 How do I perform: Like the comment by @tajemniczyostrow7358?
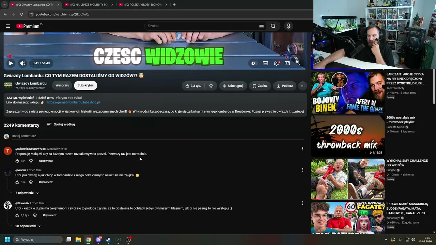click(x=17, y=161)
